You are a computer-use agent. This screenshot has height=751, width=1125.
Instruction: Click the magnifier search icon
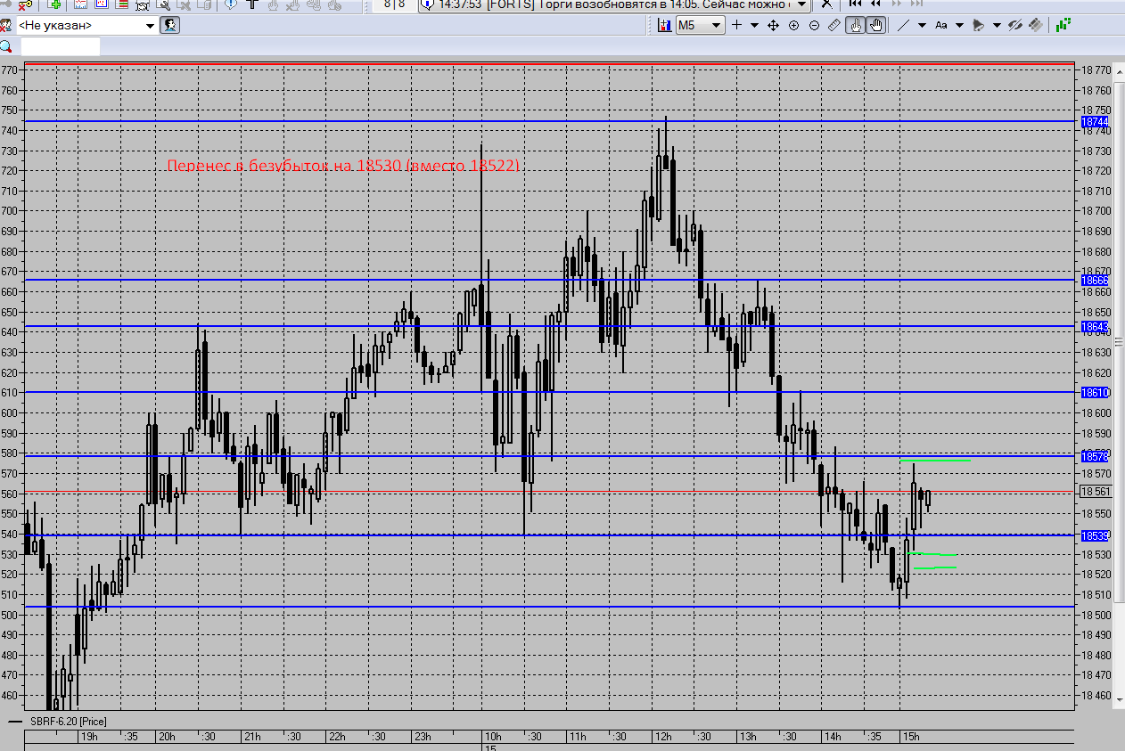6,46
